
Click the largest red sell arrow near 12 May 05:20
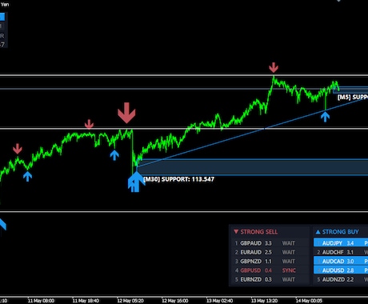(126, 113)
